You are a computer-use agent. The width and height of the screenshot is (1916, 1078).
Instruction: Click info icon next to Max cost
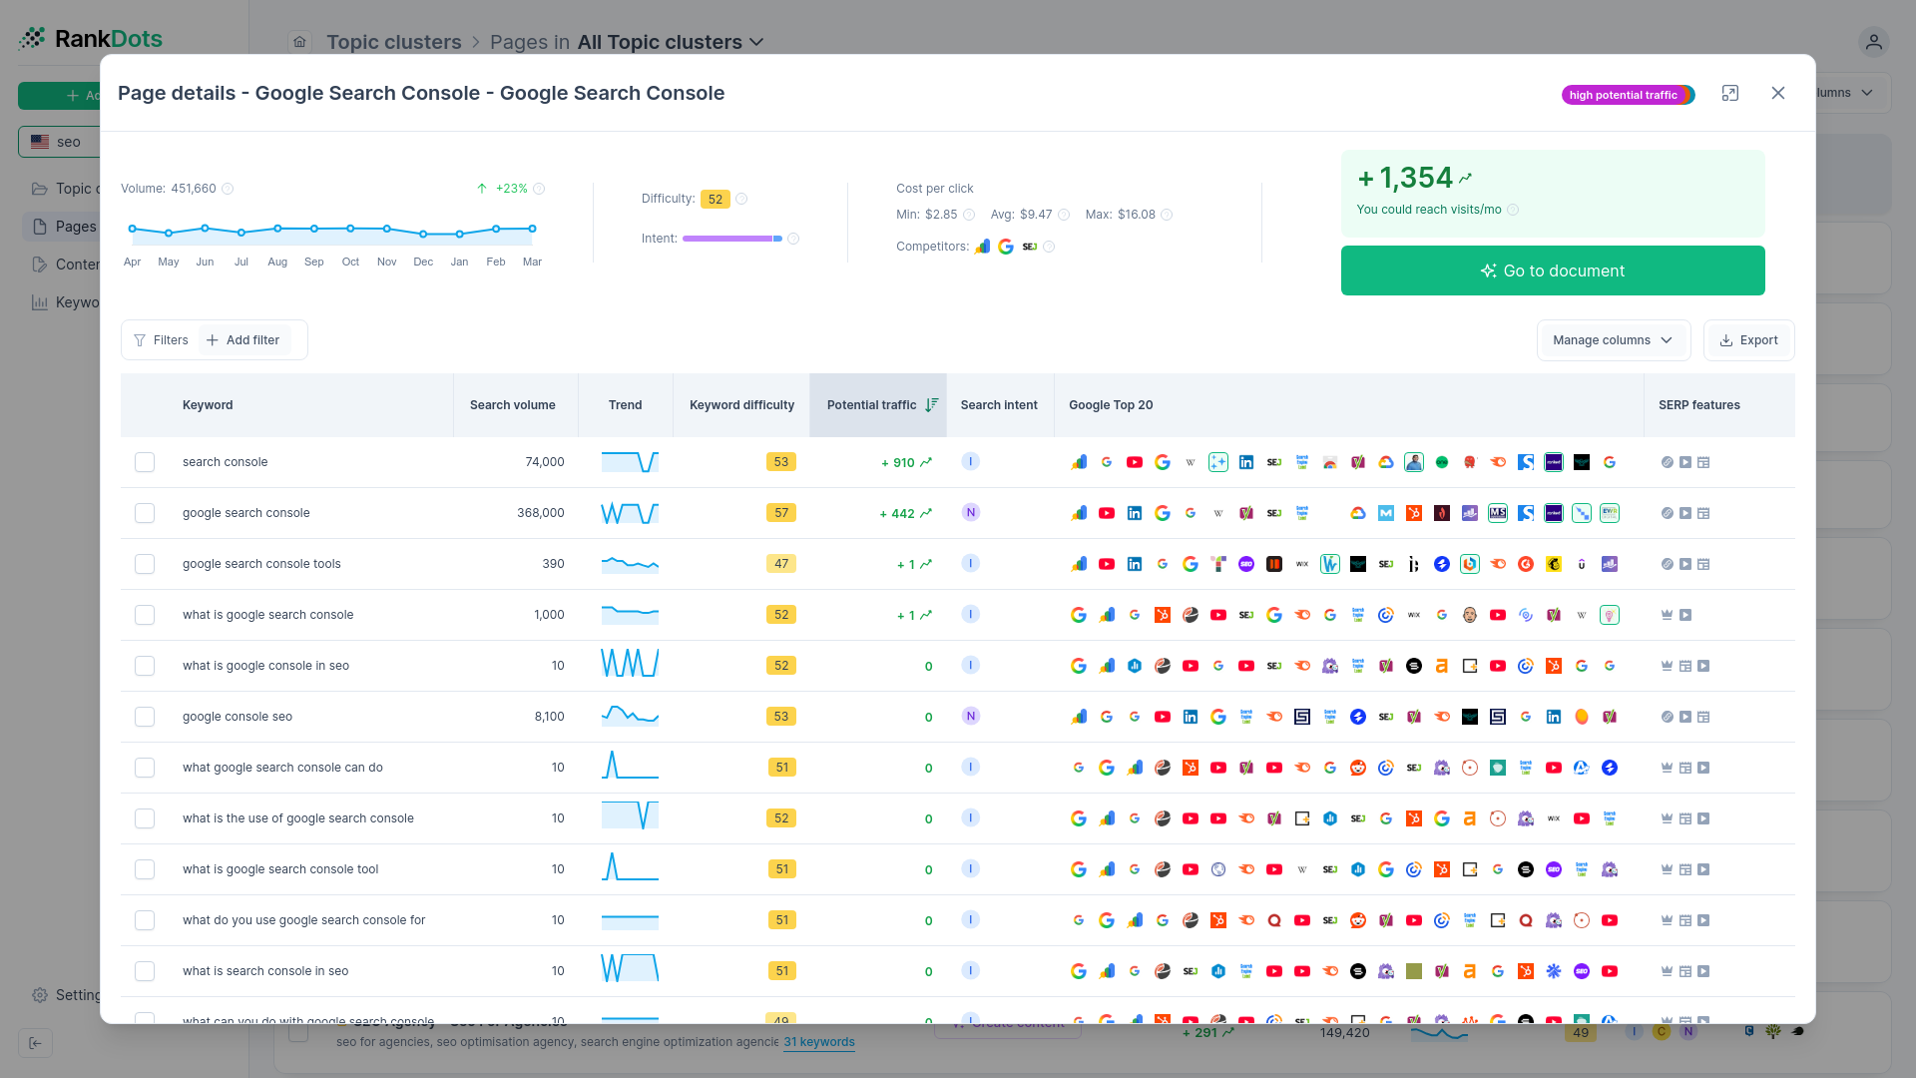tap(1167, 215)
